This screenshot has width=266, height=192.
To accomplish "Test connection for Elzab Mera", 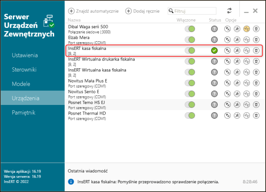I will click(x=227, y=40).
